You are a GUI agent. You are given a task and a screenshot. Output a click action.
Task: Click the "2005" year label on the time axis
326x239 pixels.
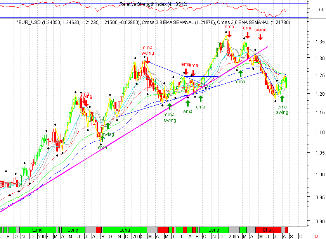pyautogui.click(x=234, y=236)
